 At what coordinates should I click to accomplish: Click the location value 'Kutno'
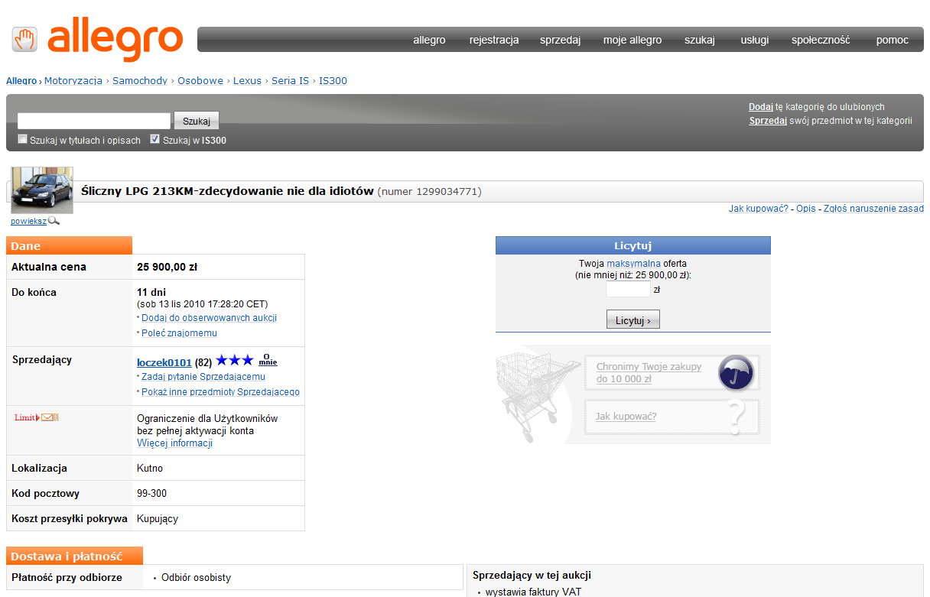click(150, 468)
